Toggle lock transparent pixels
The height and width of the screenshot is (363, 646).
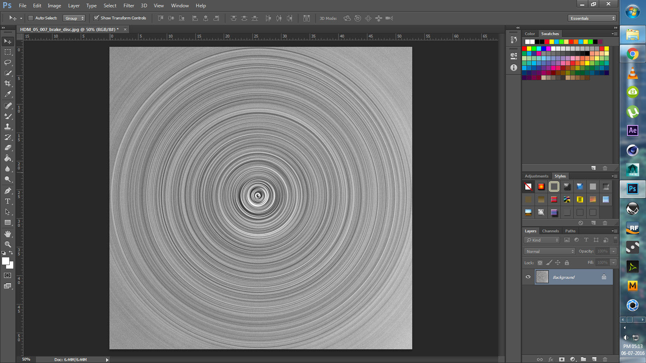(x=540, y=263)
